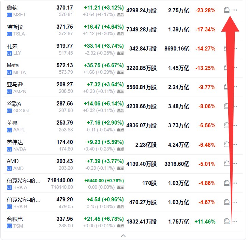The height and width of the screenshot is (243, 248).
Task: Open more options for 台积电 TSM
Action: 235,221
